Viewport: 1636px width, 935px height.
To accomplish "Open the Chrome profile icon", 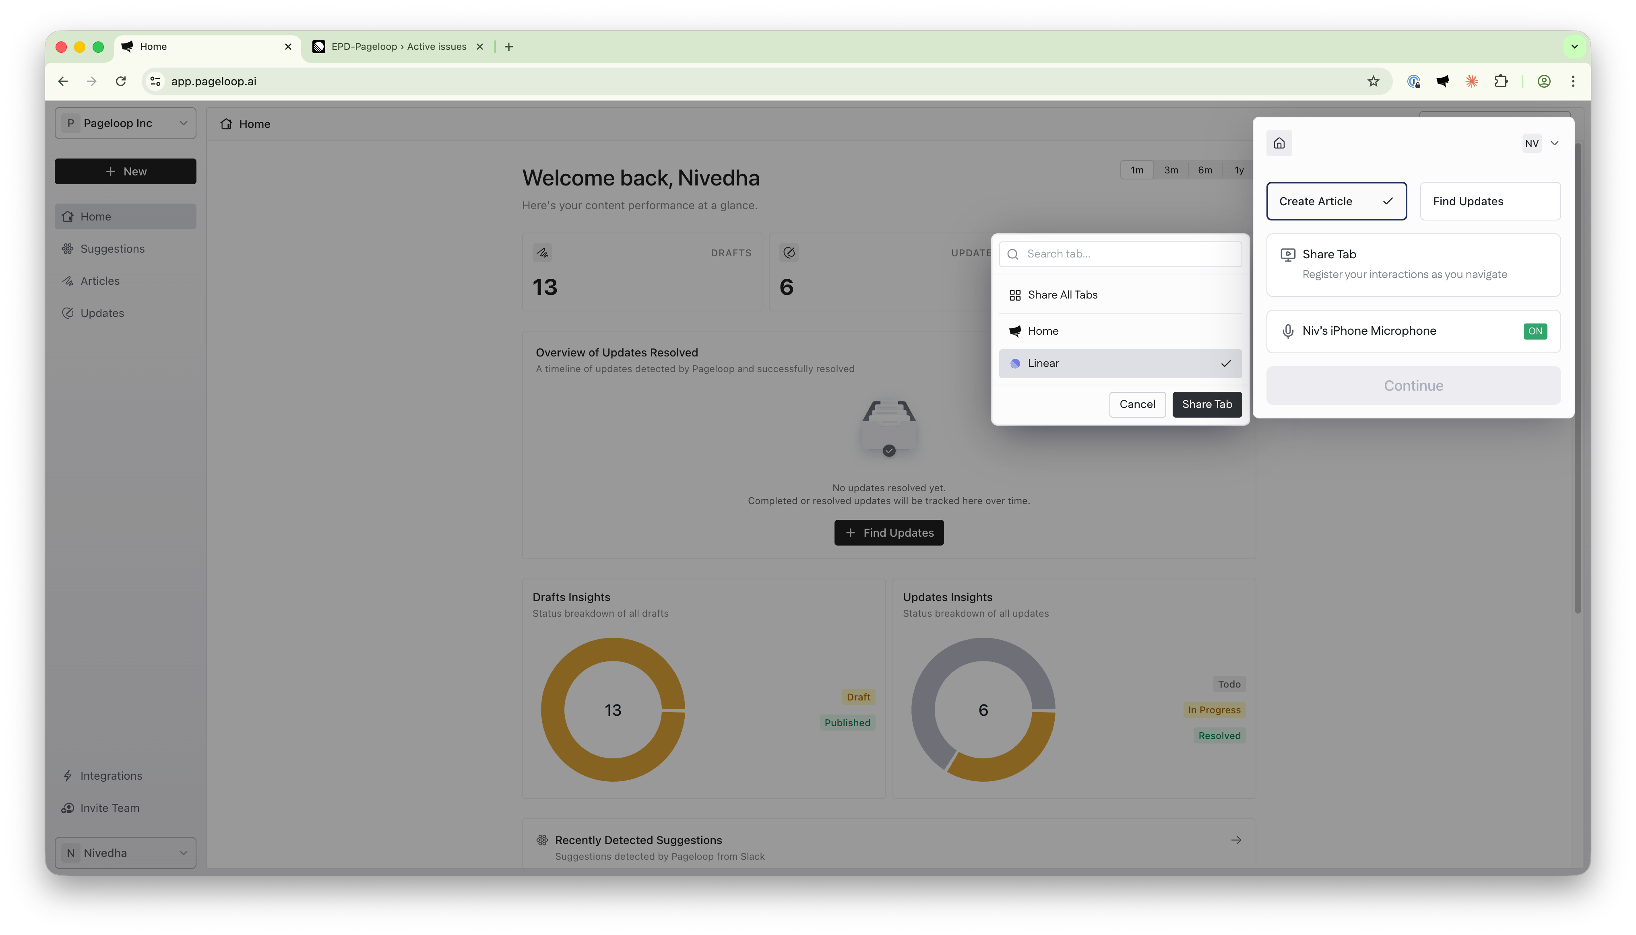I will pos(1543,81).
